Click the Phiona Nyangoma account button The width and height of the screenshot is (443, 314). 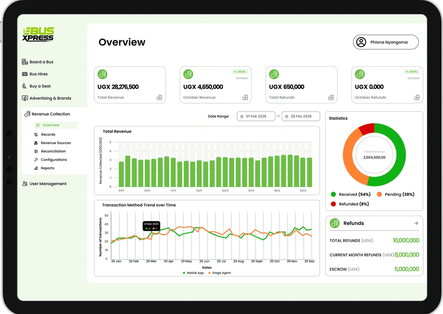[x=385, y=42]
